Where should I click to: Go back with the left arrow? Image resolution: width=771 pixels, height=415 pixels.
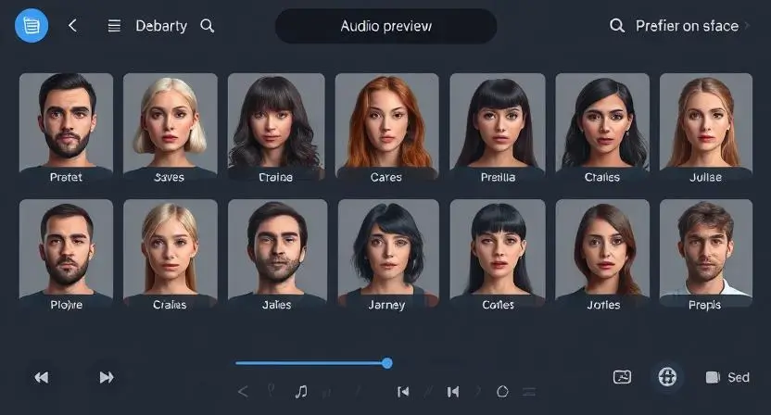[x=73, y=26]
